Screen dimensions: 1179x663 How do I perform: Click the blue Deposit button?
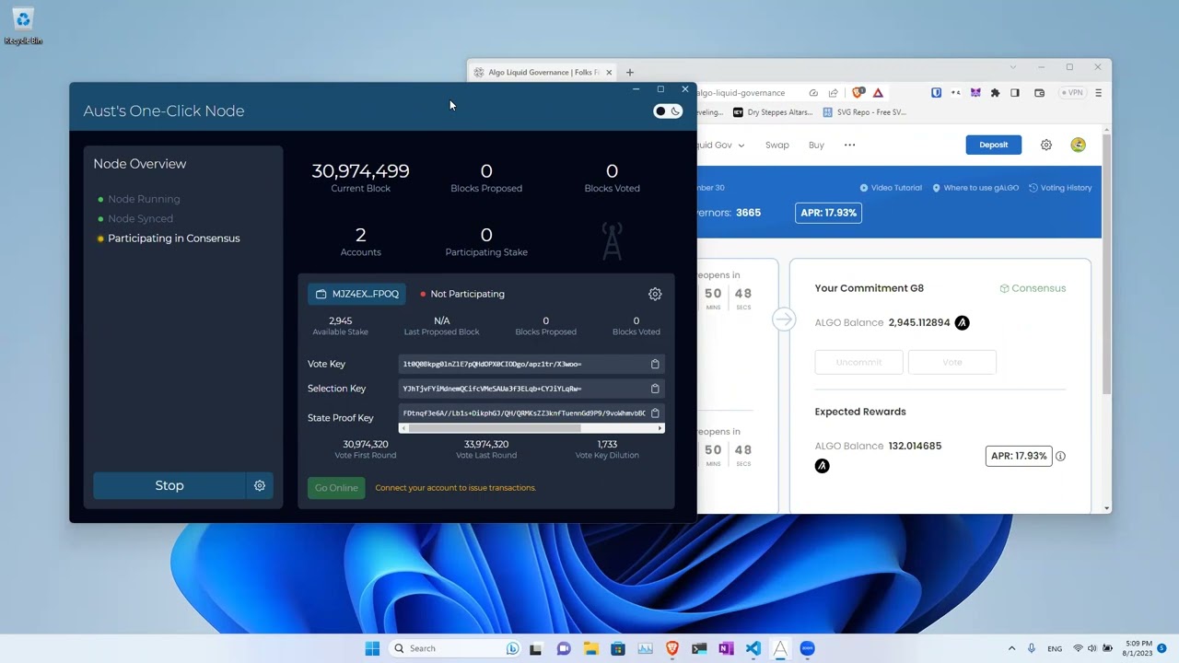[993, 145]
